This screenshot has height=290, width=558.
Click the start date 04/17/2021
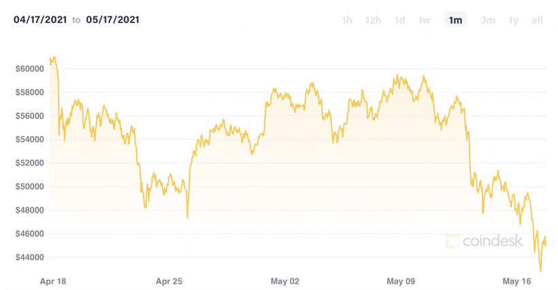coord(40,20)
